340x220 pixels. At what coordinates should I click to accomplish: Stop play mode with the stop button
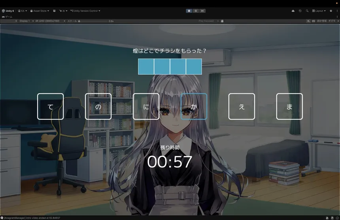189,11
